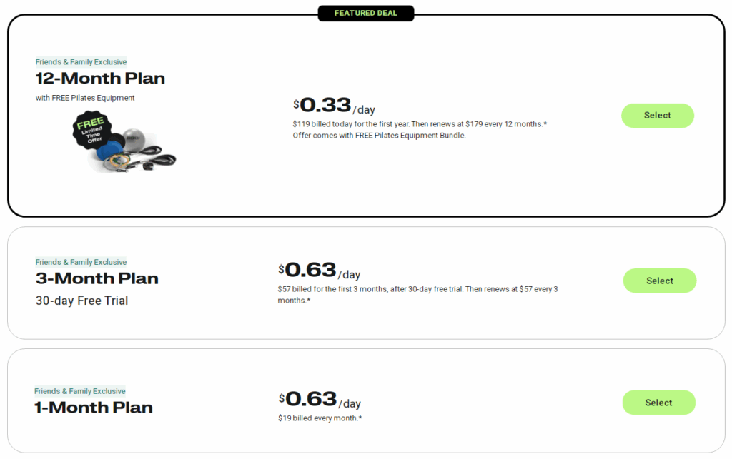The image size is (732, 459).
Task: Click the 1-Month Plan's $0.63/day price
Action: [319, 400]
